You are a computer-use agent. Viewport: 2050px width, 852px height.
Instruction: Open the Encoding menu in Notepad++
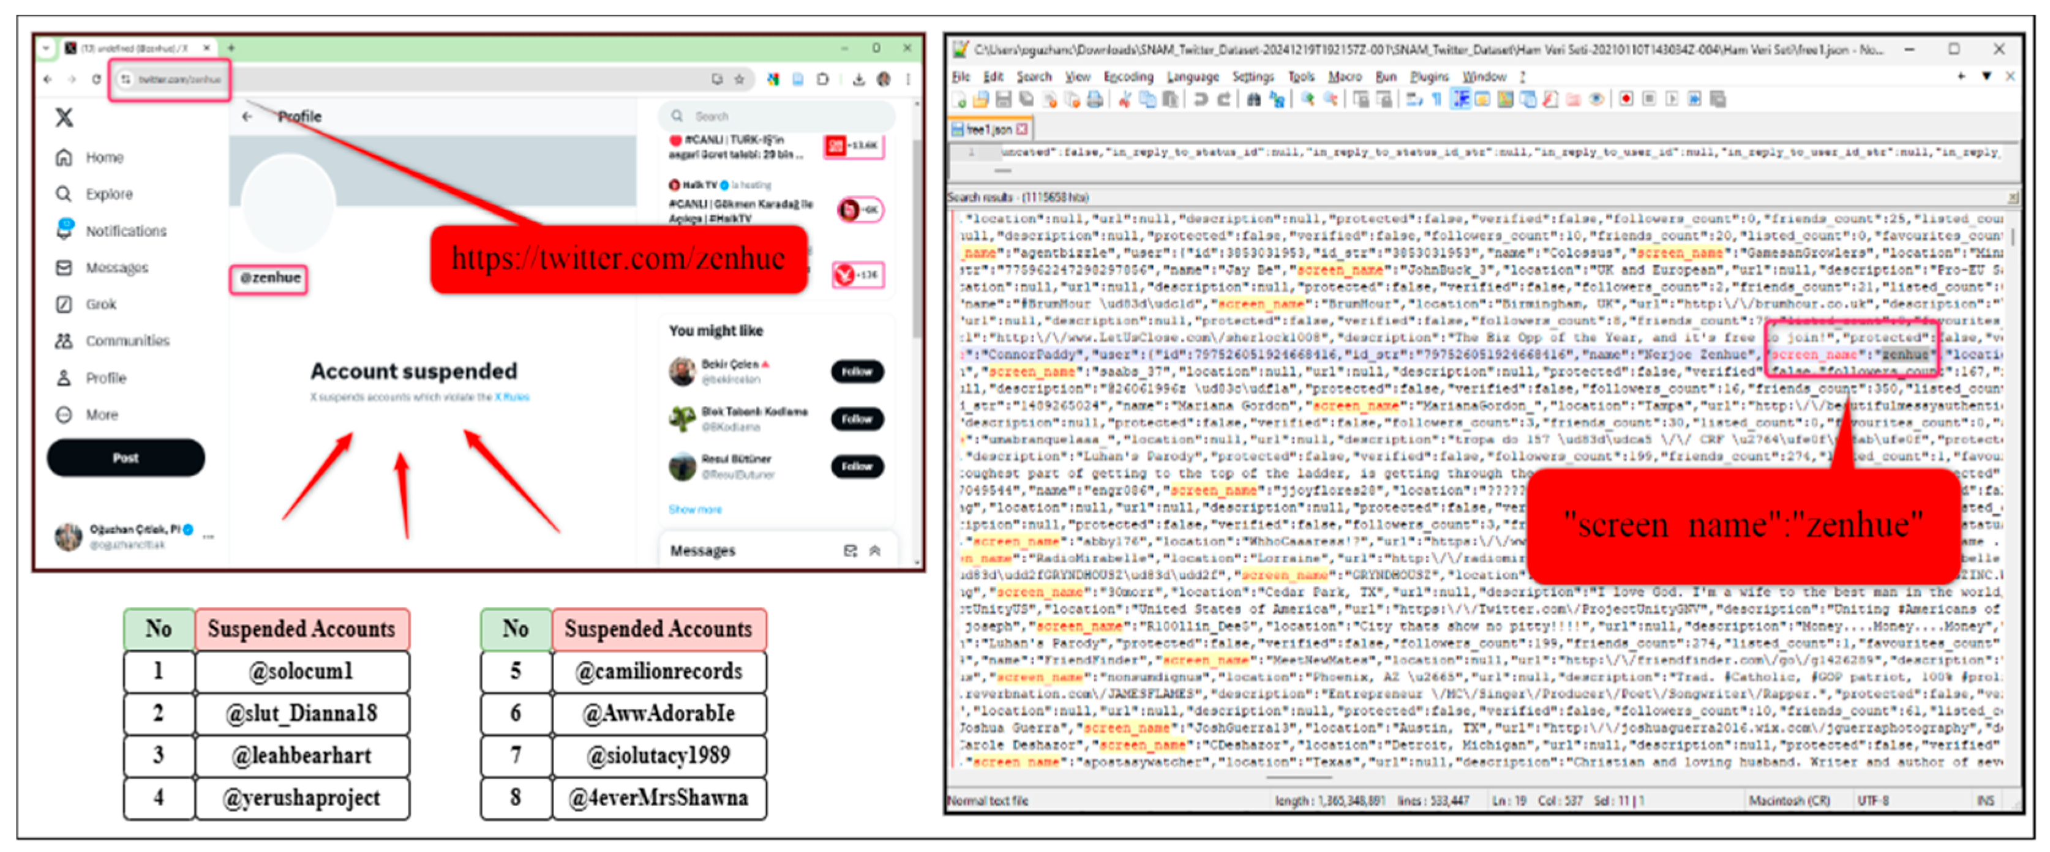click(1128, 77)
